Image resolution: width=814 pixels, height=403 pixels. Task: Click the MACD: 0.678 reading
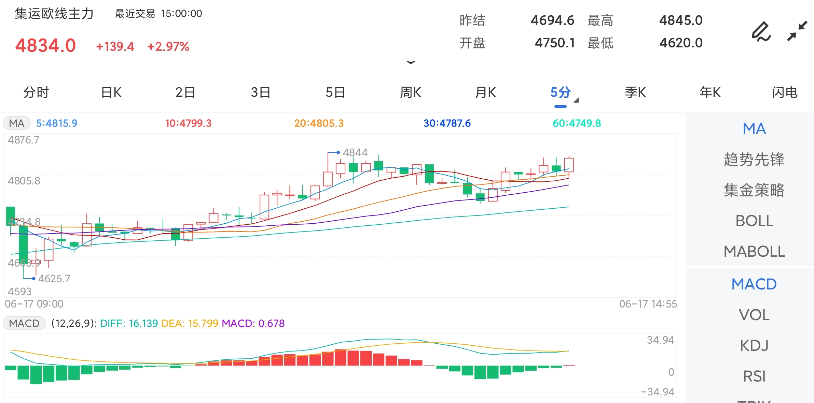pos(253,323)
